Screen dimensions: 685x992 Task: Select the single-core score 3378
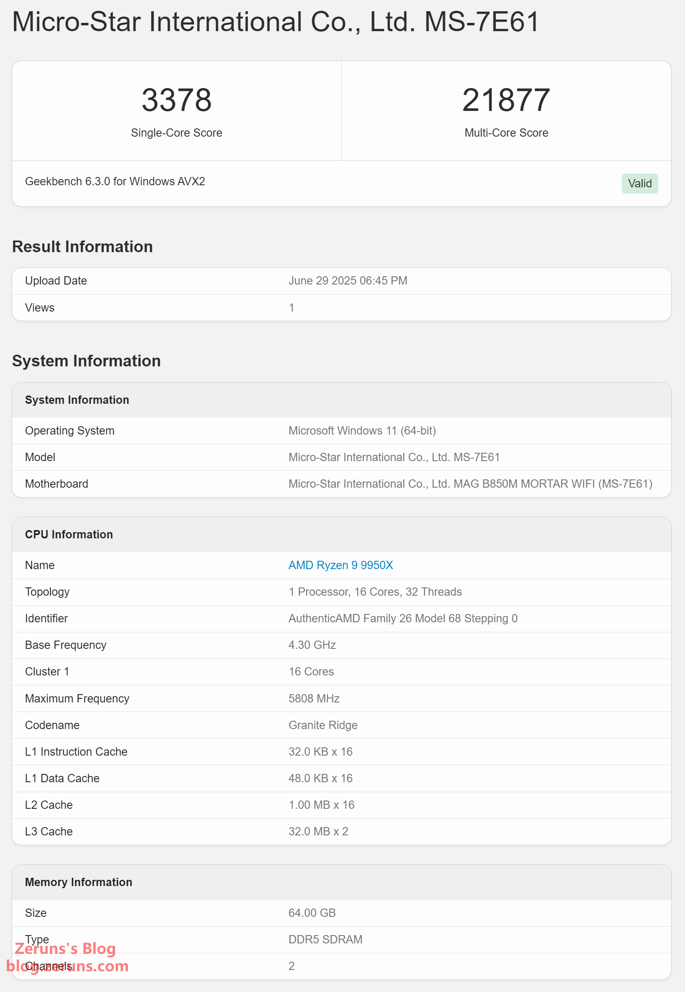pyautogui.click(x=176, y=100)
